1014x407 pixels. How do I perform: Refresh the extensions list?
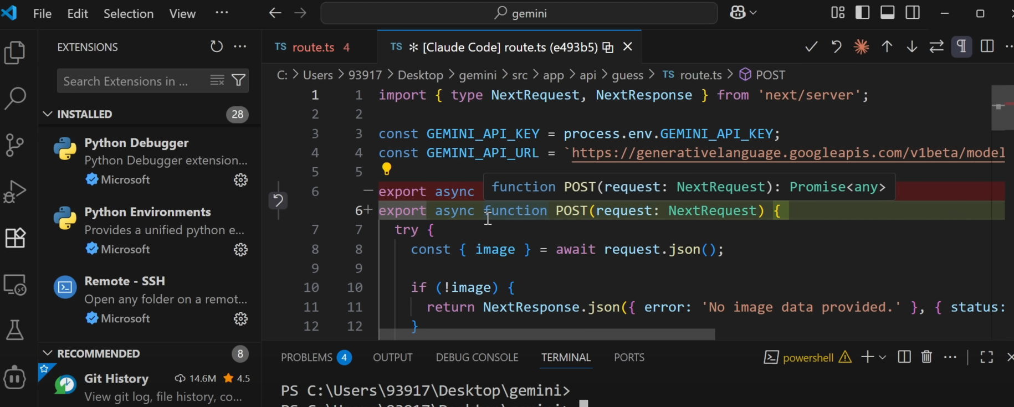pos(217,47)
